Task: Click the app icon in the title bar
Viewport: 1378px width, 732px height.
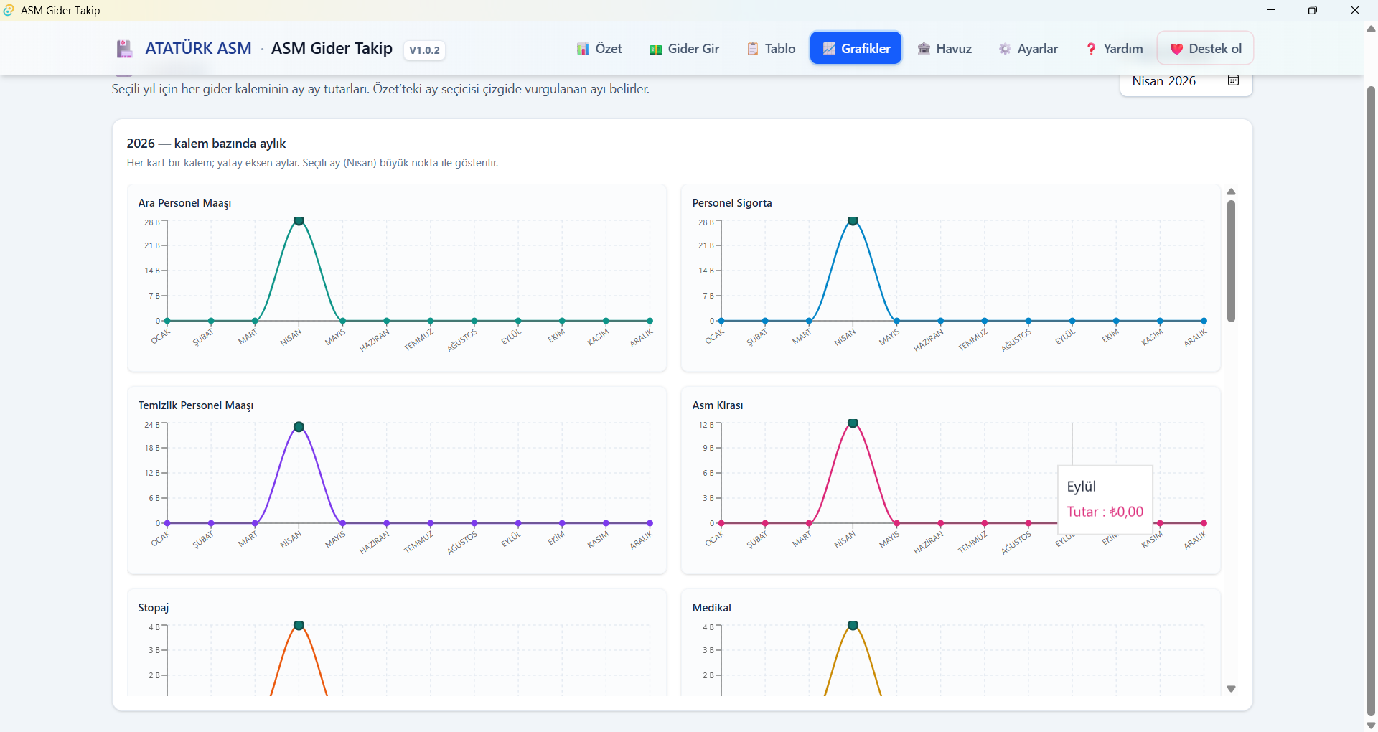Action: click(9, 10)
